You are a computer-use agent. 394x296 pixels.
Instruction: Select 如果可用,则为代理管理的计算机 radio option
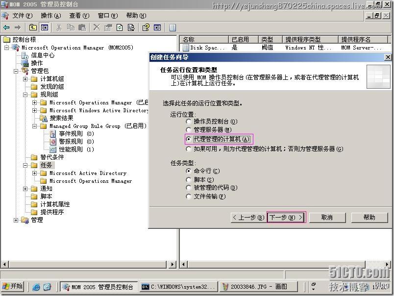click(x=189, y=149)
